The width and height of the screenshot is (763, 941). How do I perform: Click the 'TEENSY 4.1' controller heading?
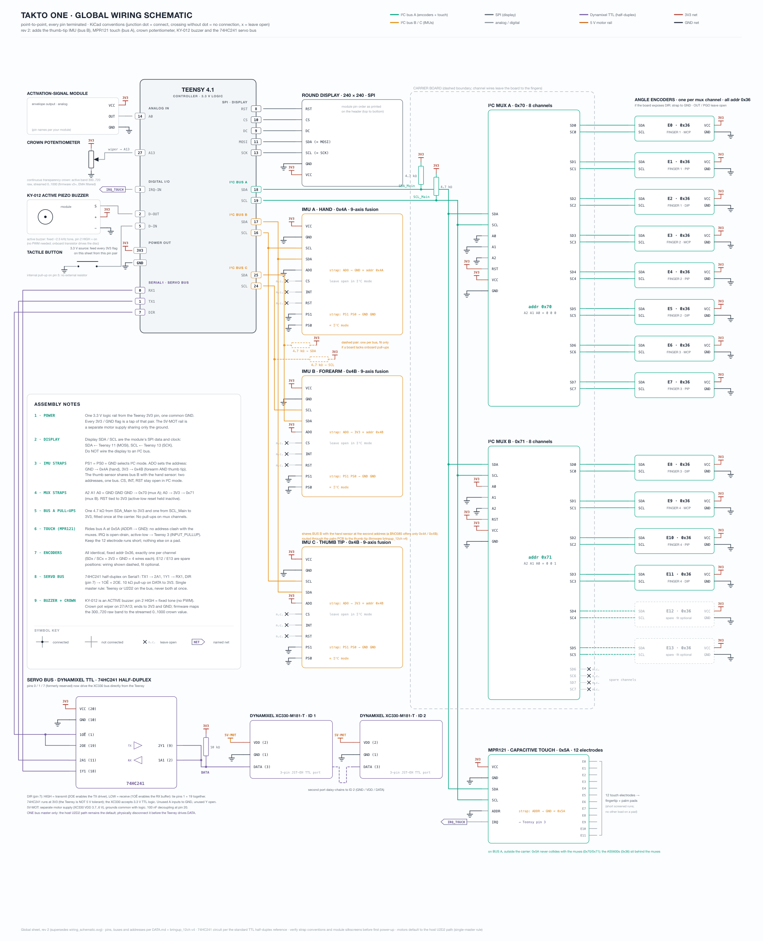[198, 90]
